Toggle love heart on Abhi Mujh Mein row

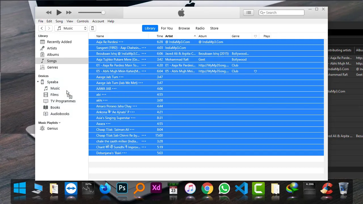(x=256, y=71)
